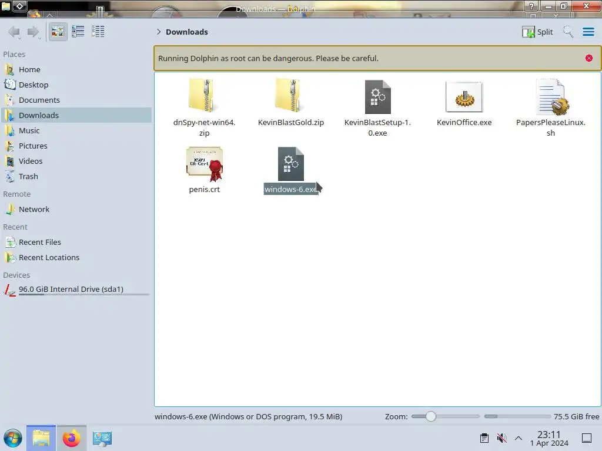Open Dolphin file manager from taskbar
This screenshot has height=451, width=602.
pos(41,438)
